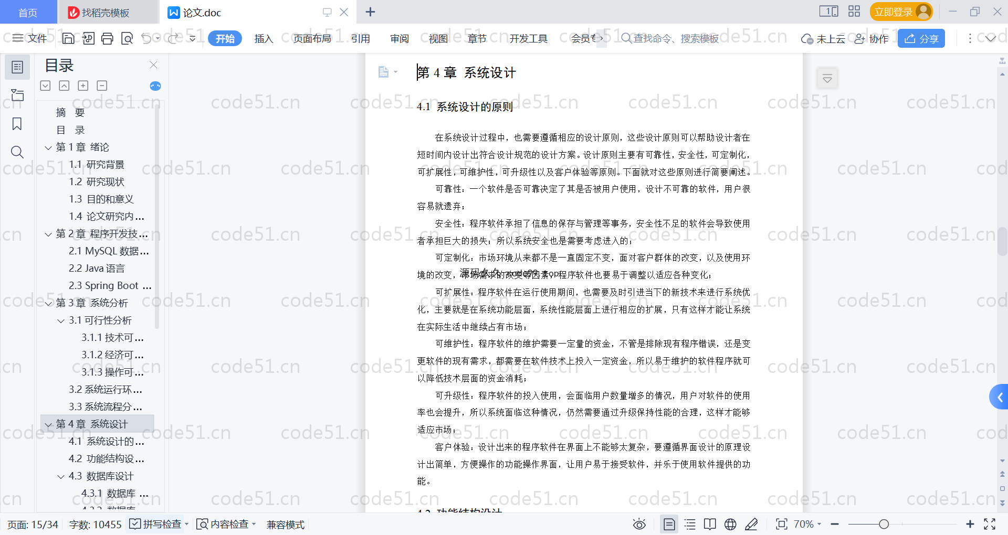Collapse the 第1章 绪论 tree node
1008x535 pixels.
(x=48, y=148)
